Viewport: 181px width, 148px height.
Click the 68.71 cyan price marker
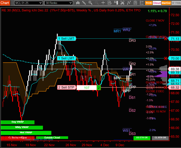coord(175,81)
